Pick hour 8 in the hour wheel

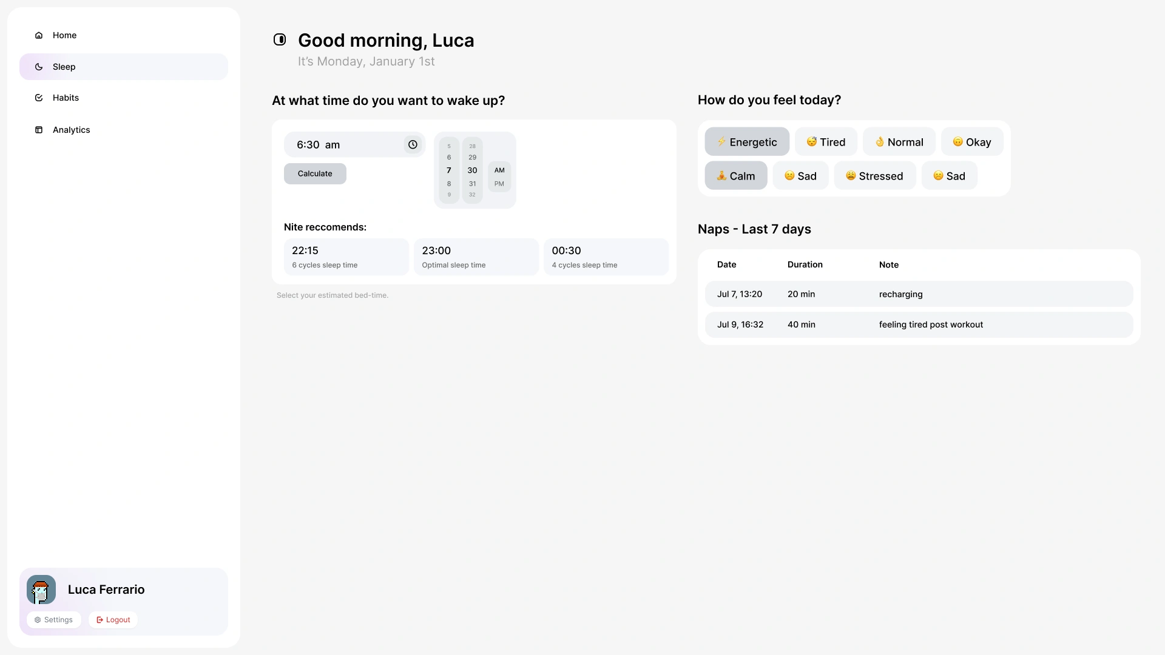pyautogui.click(x=449, y=184)
